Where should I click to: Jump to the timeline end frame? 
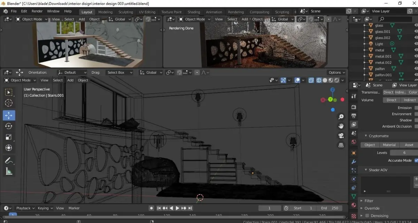coord(190,208)
